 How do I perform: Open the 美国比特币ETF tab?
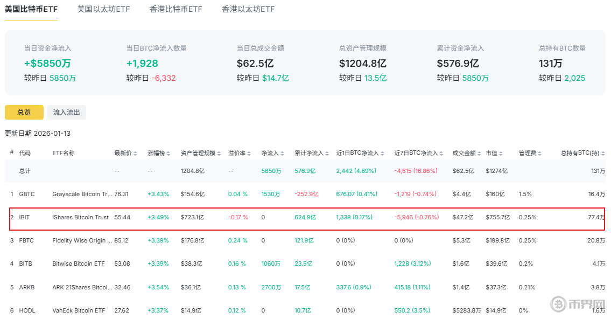pos(31,9)
